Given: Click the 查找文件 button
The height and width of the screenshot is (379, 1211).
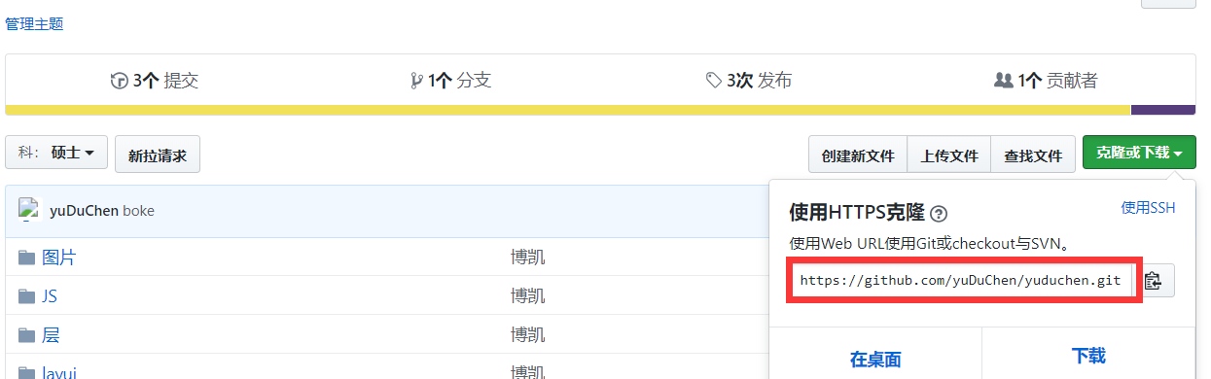Looking at the screenshot, I should pyautogui.click(x=1033, y=155).
